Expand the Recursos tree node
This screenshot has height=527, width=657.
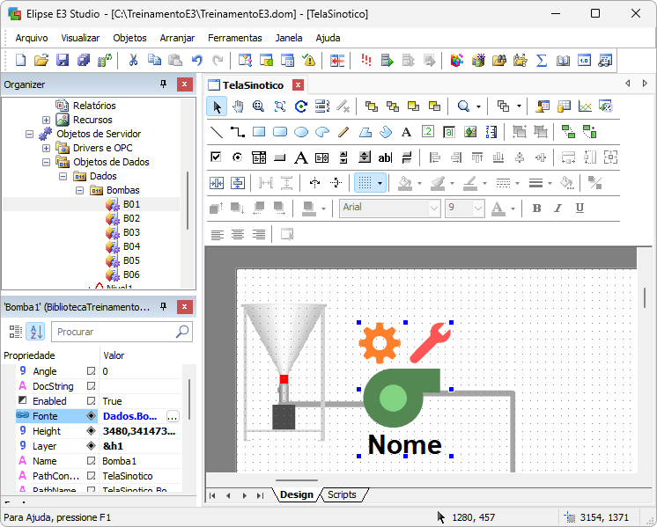tap(46, 120)
